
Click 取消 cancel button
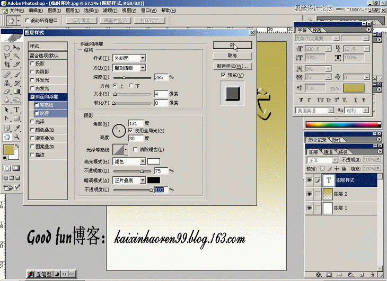(x=232, y=56)
